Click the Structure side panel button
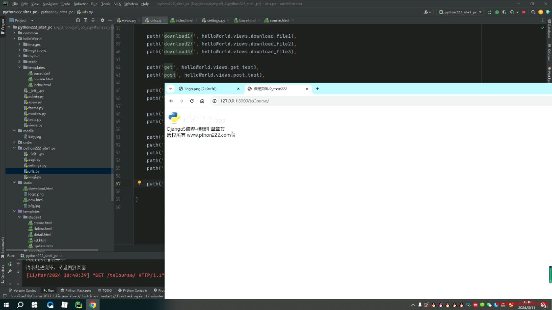 (x=3, y=273)
